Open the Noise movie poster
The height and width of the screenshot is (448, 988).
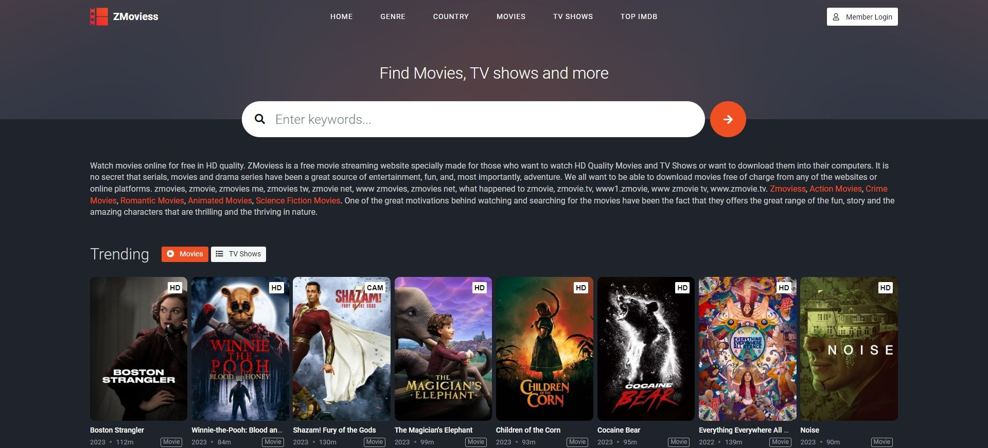(849, 349)
